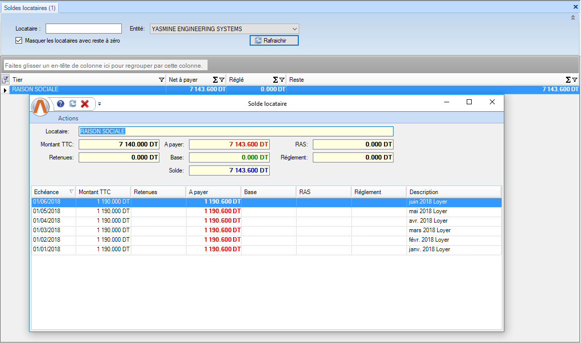Click the column chooser icon left of Tier header
The image size is (581, 343).
6,79
